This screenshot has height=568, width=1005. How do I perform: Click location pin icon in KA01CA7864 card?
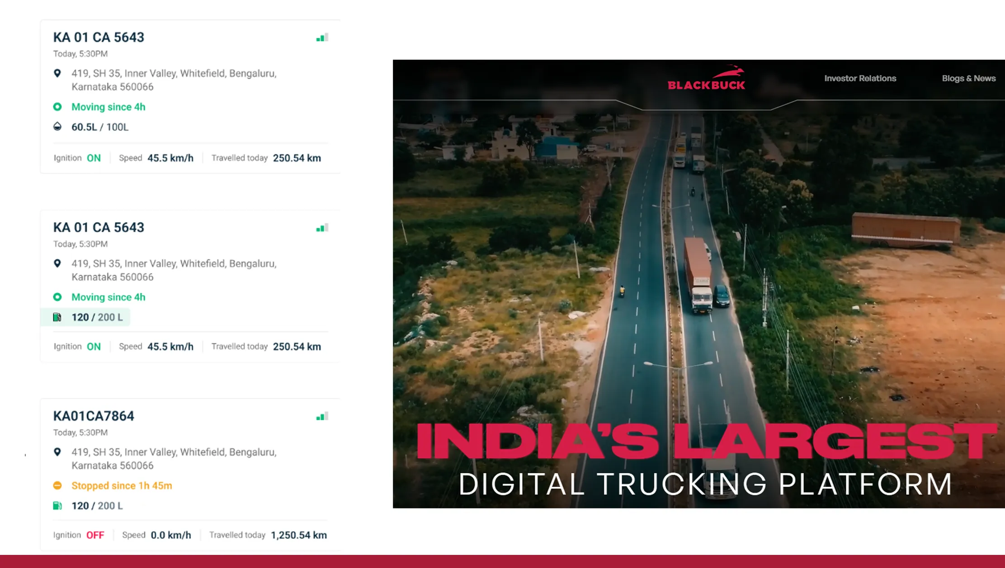(x=57, y=452)
